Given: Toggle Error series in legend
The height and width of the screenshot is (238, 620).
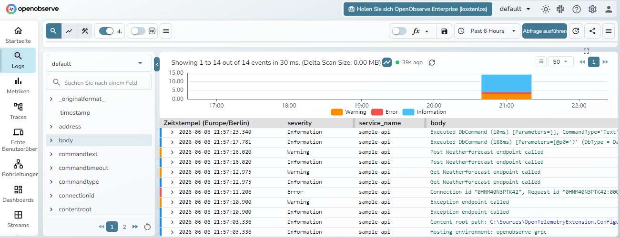Looking at the screenshot, I should pos(384,112).
